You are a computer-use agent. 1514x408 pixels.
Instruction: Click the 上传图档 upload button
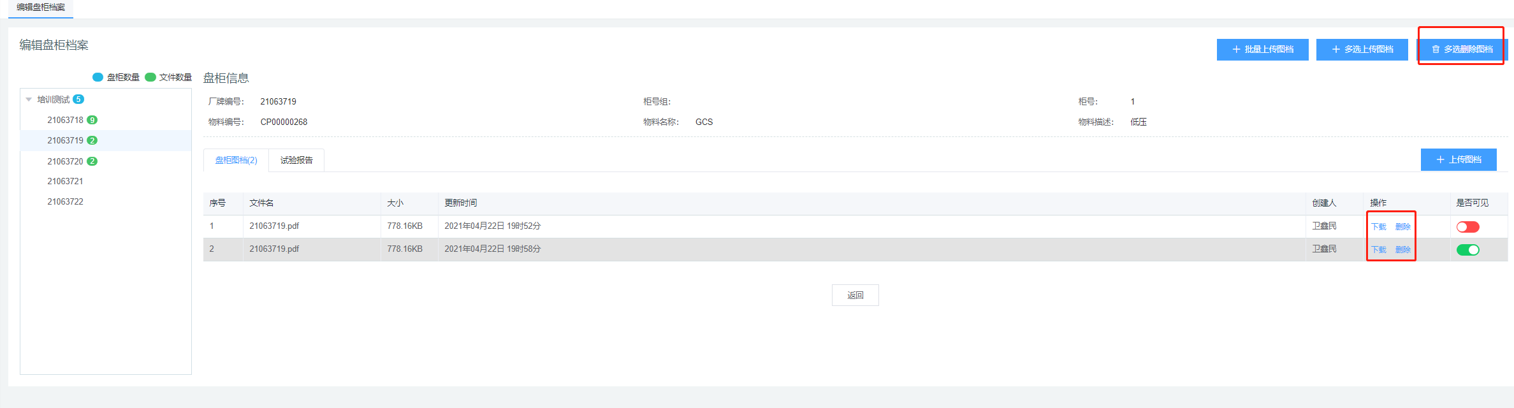tap(1458, 160)
